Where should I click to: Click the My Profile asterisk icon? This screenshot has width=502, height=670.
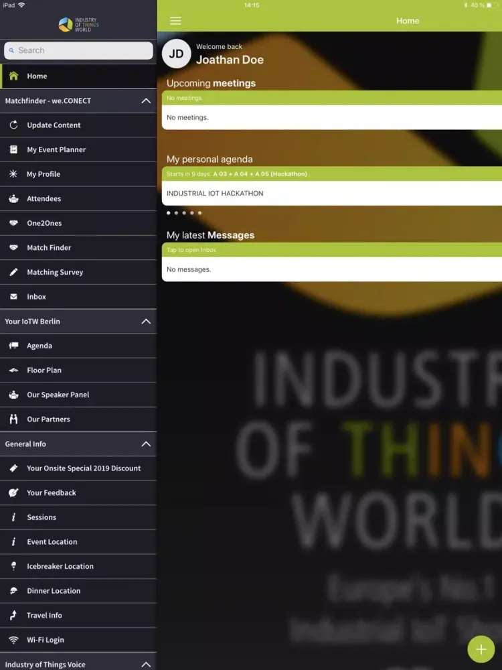coord(13,174)
